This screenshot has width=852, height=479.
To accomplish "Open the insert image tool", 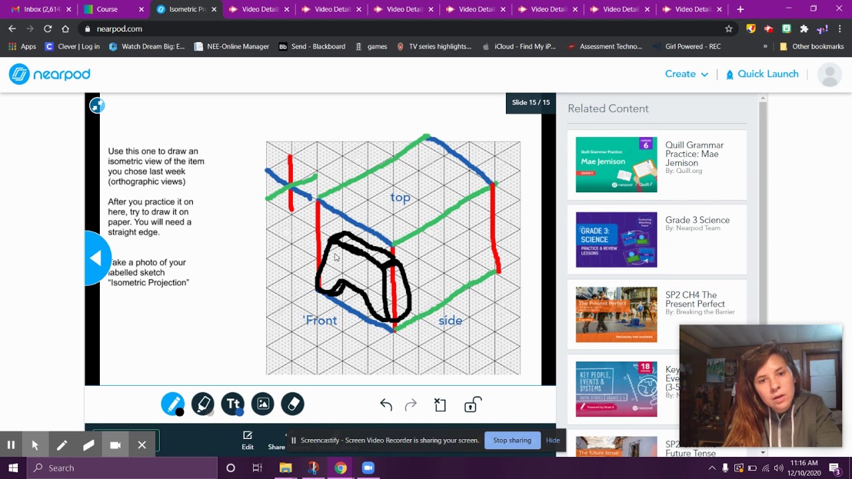I will (x=263, y=404).
